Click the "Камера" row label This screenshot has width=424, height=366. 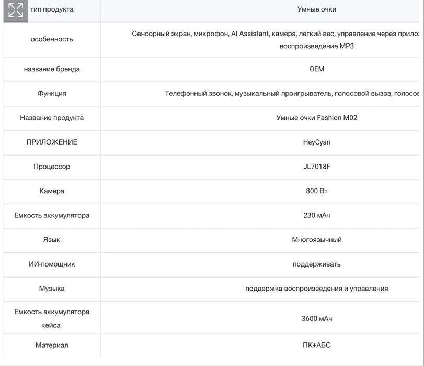(x=52, y=191)
